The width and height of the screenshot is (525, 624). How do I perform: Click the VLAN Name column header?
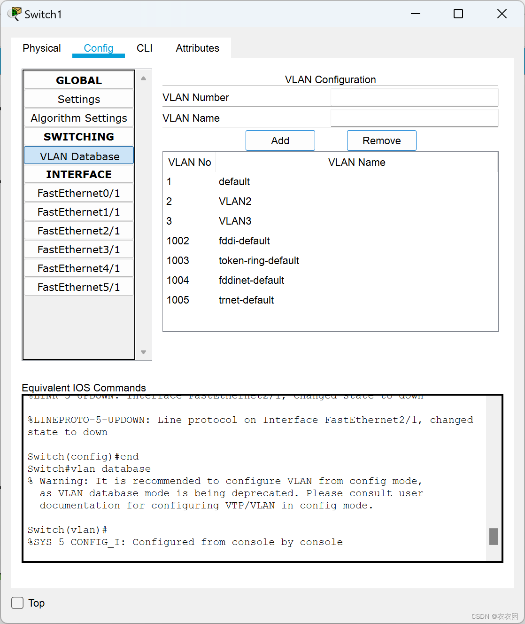(x=357, y=162)
